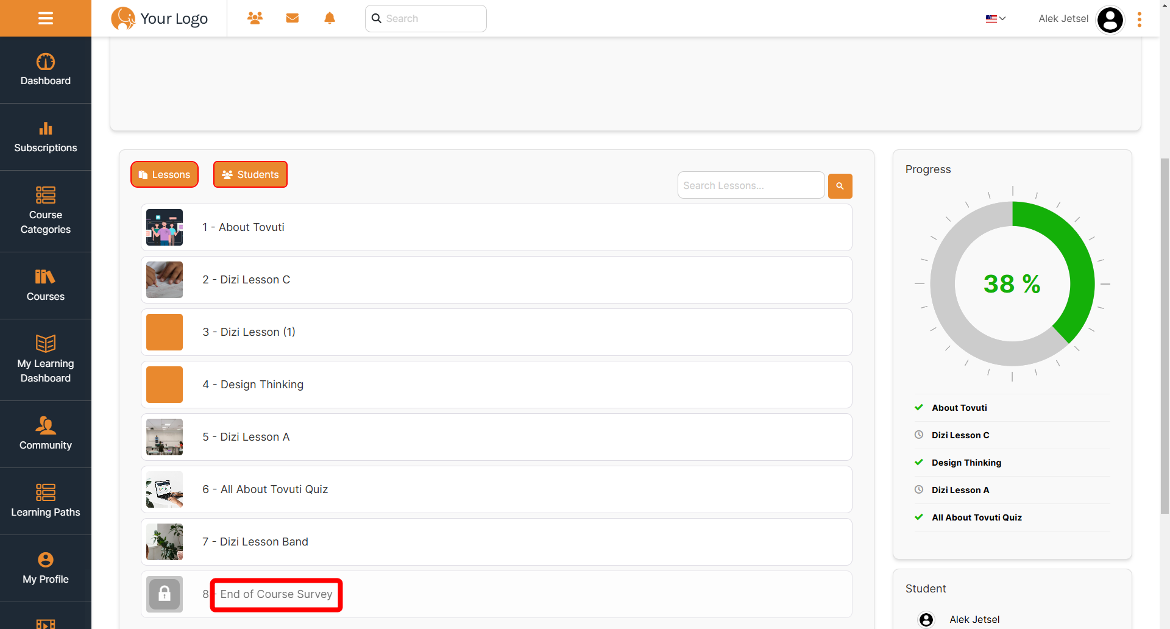
Task: Click the orange lesson search button
Action: click(x=840, y=186)
